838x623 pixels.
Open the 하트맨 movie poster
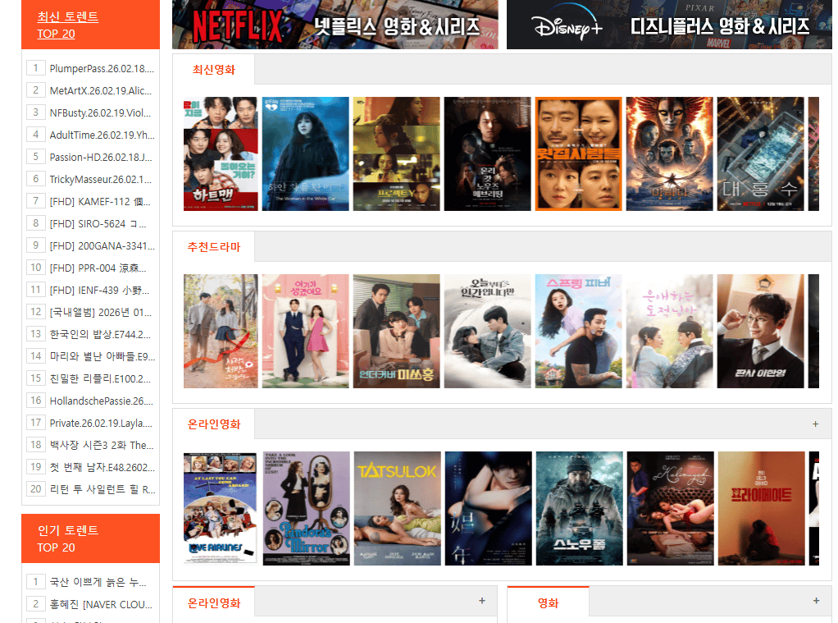pos(221,153)
